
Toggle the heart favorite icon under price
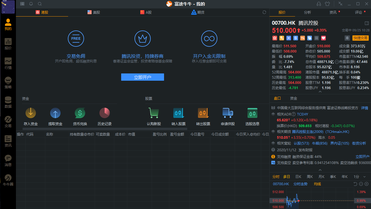pos(323,38)
